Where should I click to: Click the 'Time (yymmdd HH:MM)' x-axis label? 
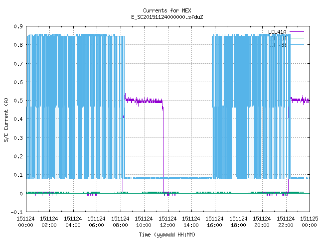coord(167,235)
